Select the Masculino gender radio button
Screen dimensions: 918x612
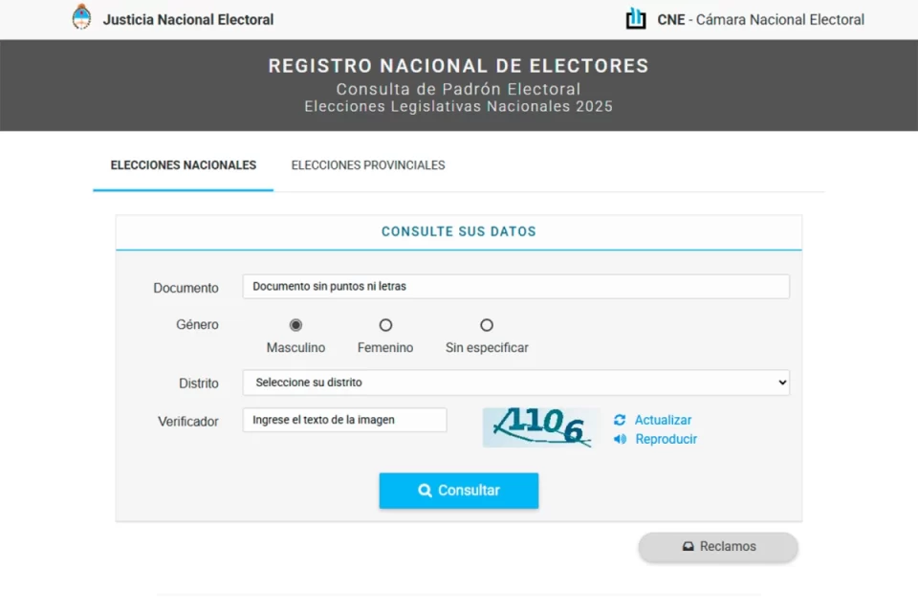[x=295, y=325]
